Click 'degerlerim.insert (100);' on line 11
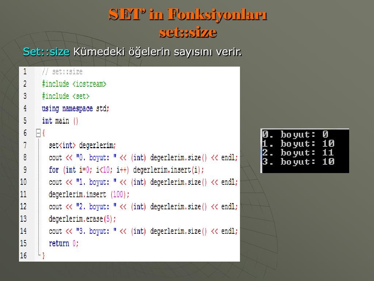The width and height of the screenshot is (374, 281). 89,194
